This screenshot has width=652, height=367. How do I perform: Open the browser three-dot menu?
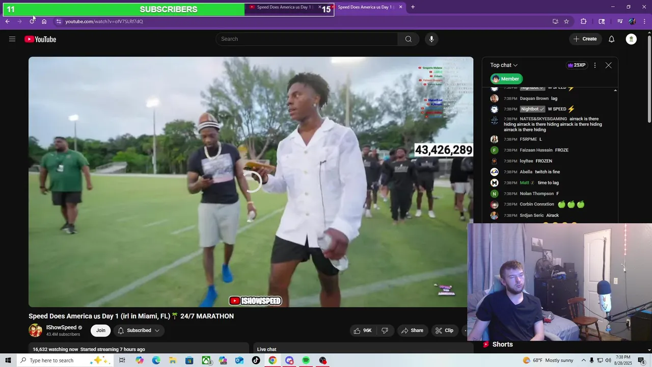[645, 21]
